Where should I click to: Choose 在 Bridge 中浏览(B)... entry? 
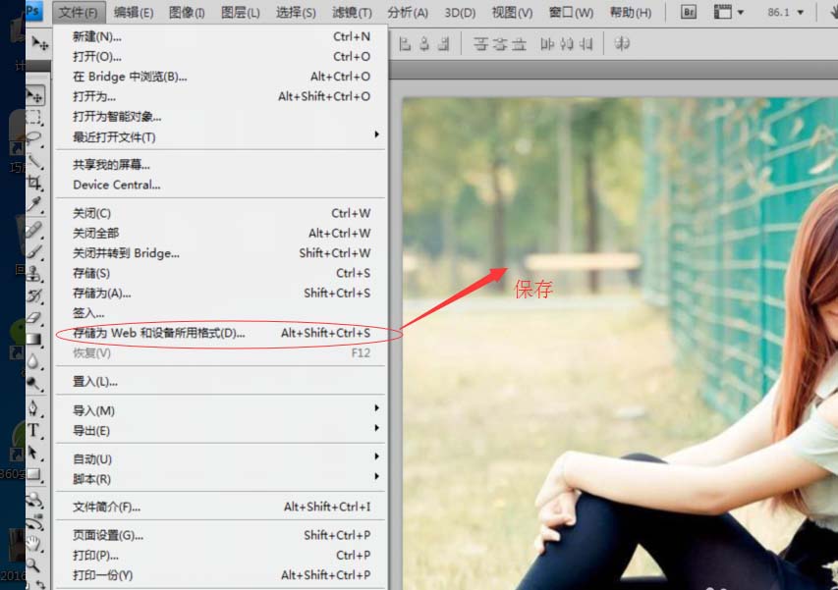[221, 77]
